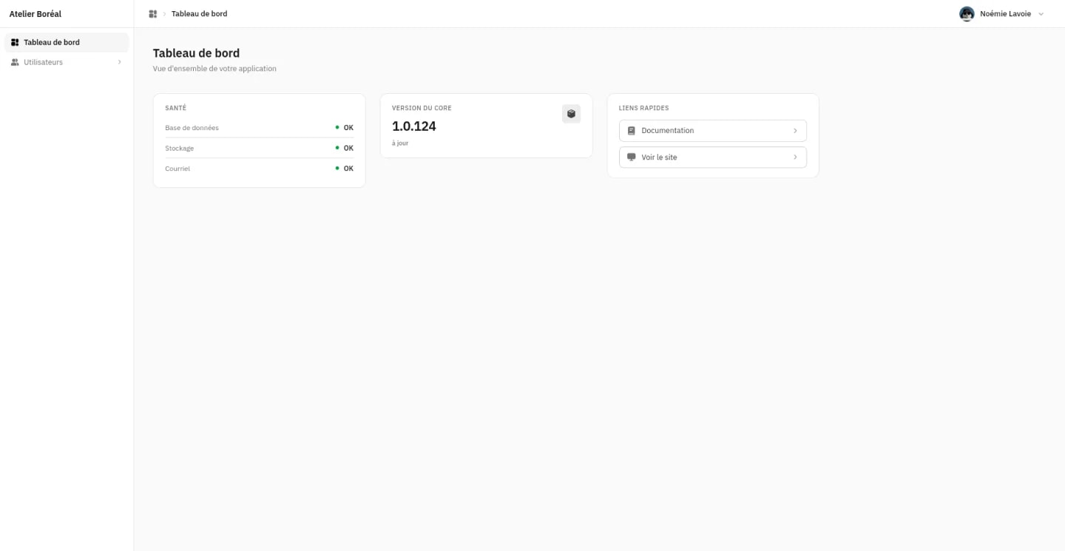Click the LIENS RAPIDES card heading
This screenshot has height=551, width=1065.
tap(643, 108)
